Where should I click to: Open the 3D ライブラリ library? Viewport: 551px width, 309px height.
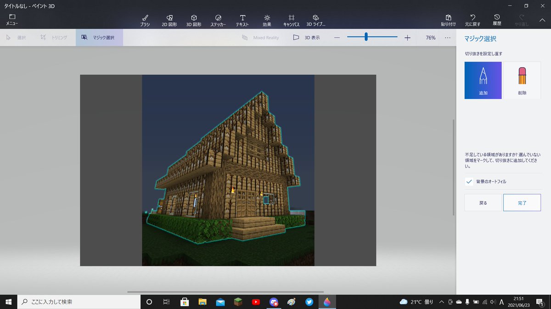coord(316,20)
